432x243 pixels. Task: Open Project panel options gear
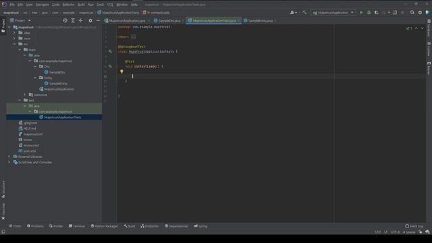[x=90, y=20]
